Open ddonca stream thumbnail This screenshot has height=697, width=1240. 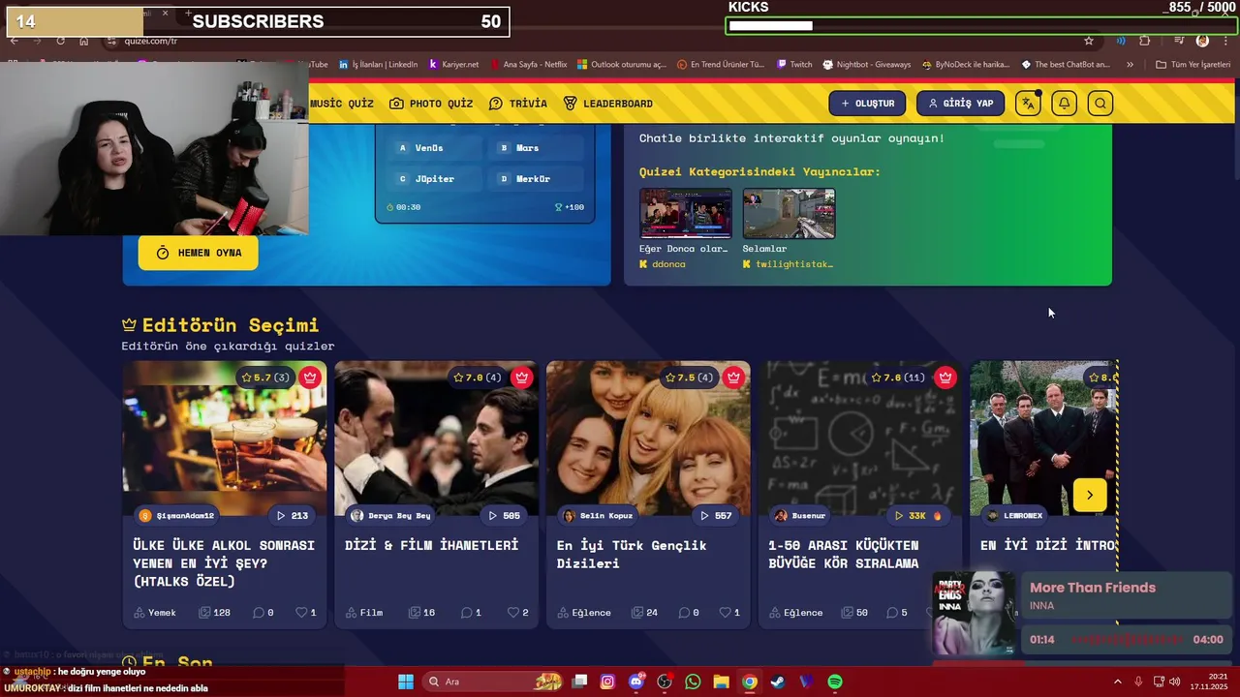pyautogui.click(x=685, y=213)
